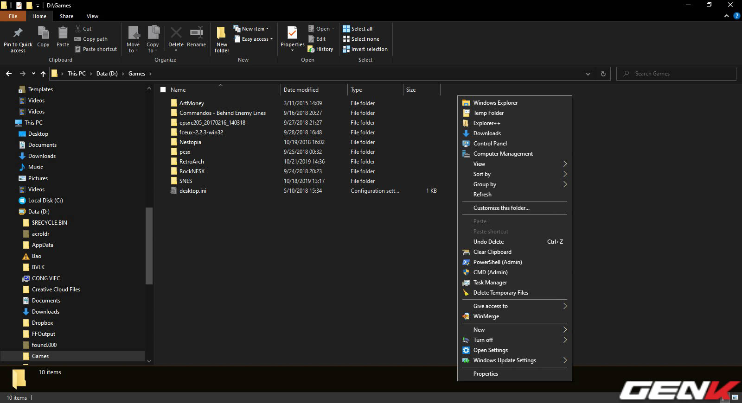Create a New folder from ribbon
This screenshot has width=742, height=403.
tap(222, 39)
